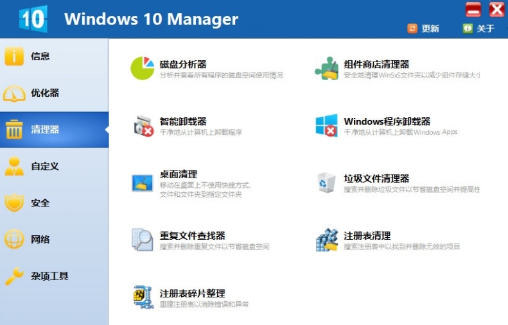Open the 自定义 section
The width and height of the screenshot is (508, 325).
click(54, 166)
